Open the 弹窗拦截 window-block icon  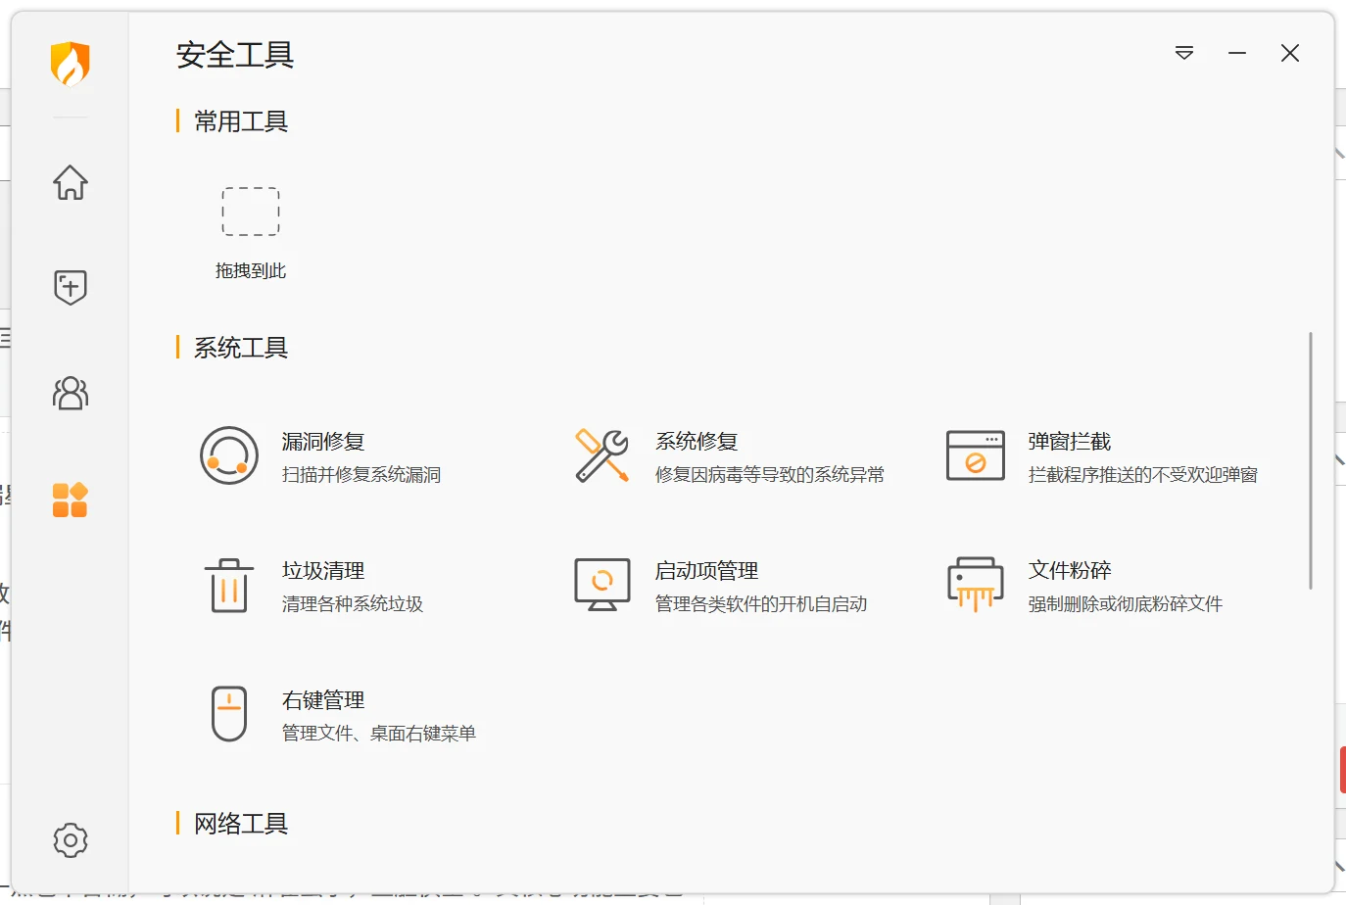(x=976, y=455)
